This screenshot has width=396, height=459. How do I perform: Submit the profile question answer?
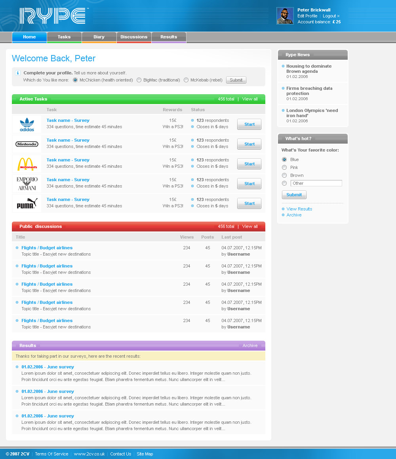[236, 80]
